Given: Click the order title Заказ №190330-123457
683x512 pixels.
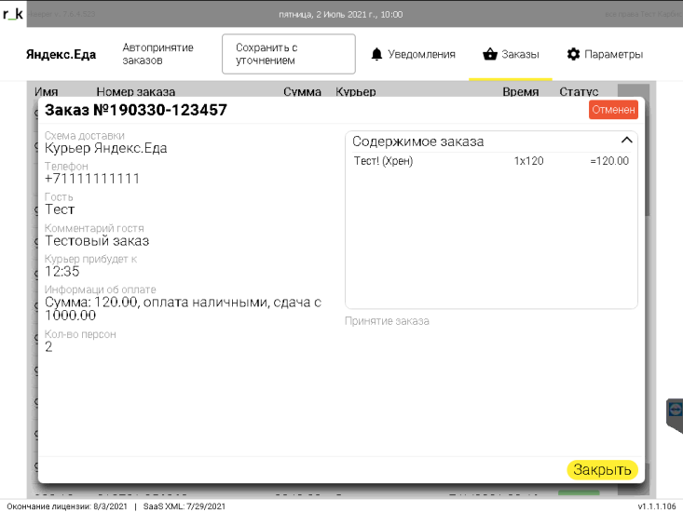Looking at the screenshot, I should point(136,110).
